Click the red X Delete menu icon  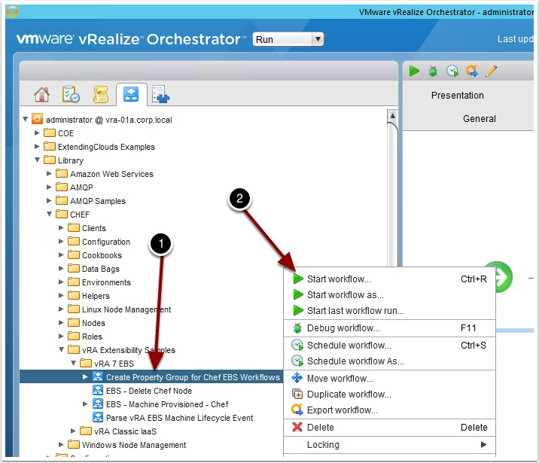pos(297,427)
